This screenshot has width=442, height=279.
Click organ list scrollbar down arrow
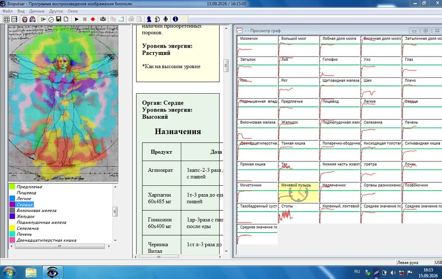click(x=115, y=240)
